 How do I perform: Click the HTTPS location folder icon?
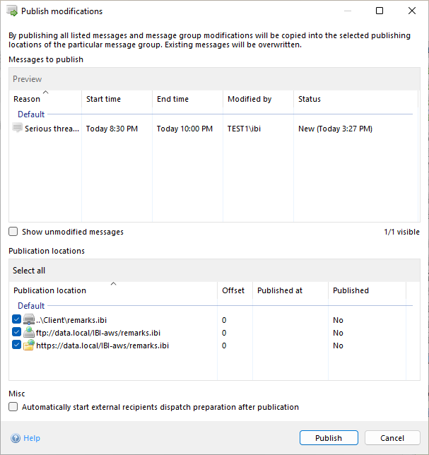(29, 345)
